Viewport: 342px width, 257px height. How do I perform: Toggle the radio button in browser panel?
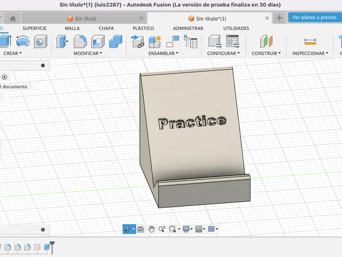click(x=4, y=77)
